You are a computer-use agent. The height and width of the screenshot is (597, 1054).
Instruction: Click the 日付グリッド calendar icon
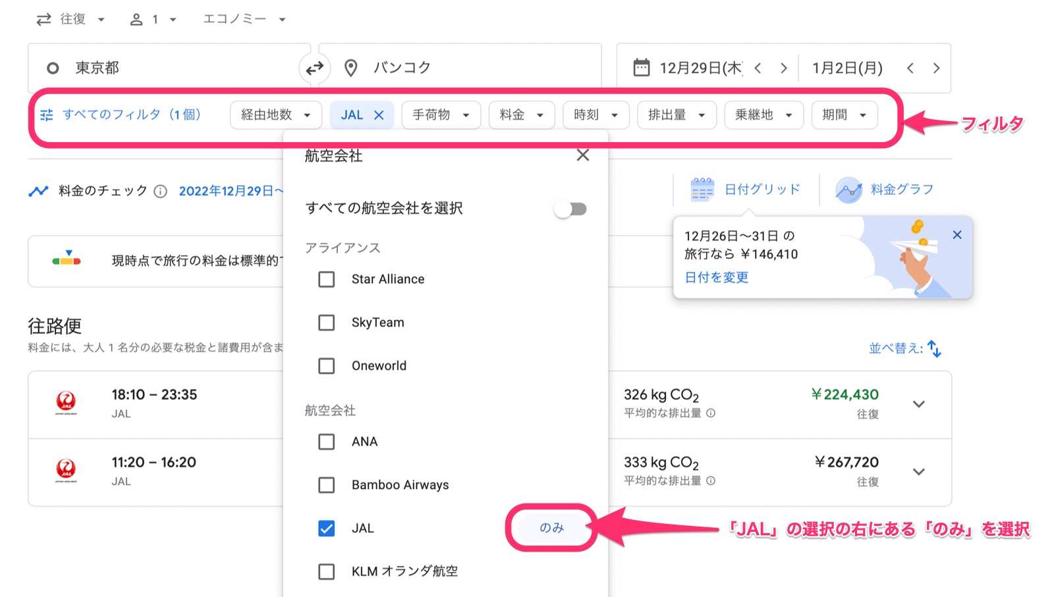coord(702,190)
